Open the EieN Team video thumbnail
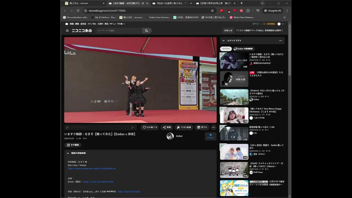352x198 pixels. 234,170
